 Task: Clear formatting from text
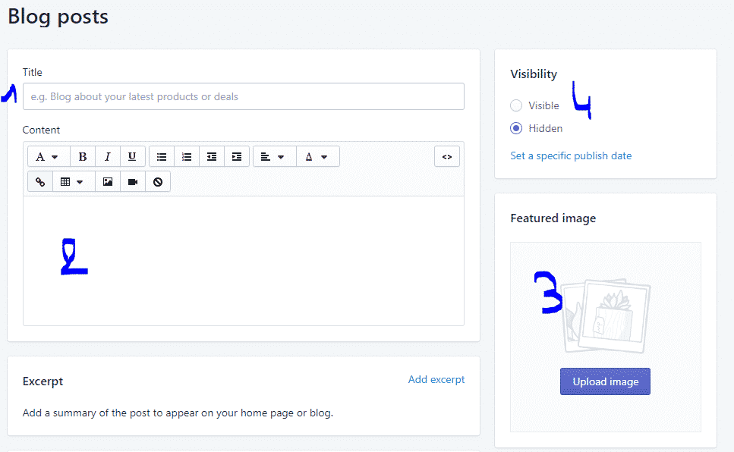click(x=158, y=182)
